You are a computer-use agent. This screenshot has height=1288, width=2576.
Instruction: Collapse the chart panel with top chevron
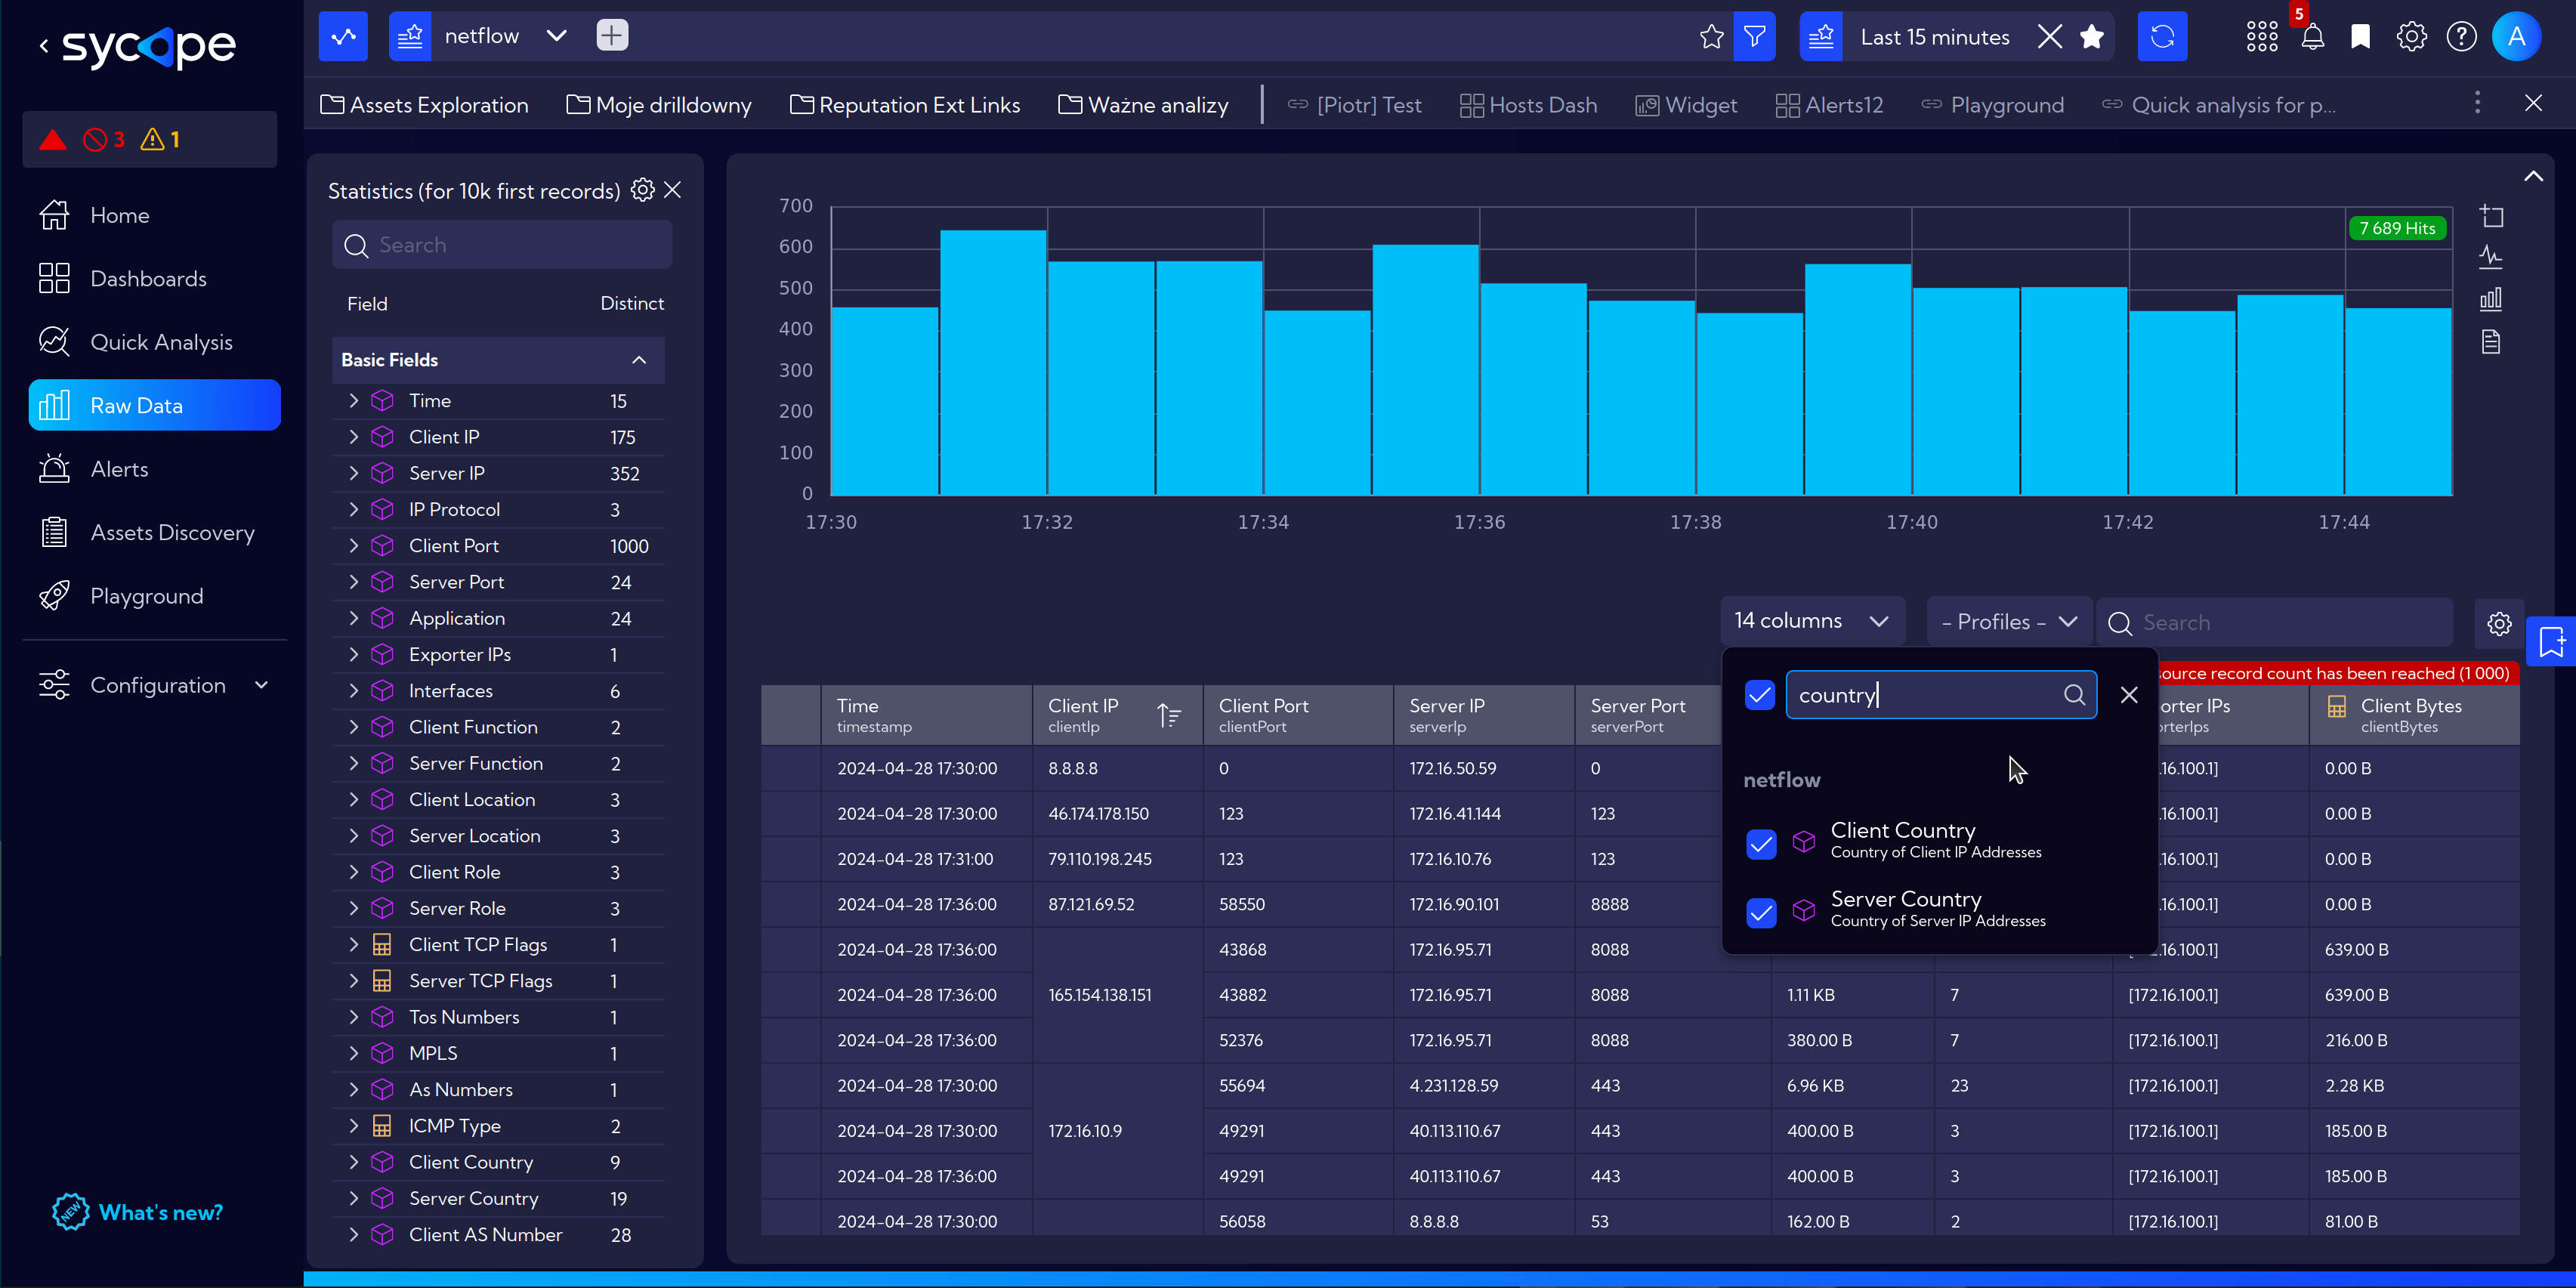point(2533,176)
